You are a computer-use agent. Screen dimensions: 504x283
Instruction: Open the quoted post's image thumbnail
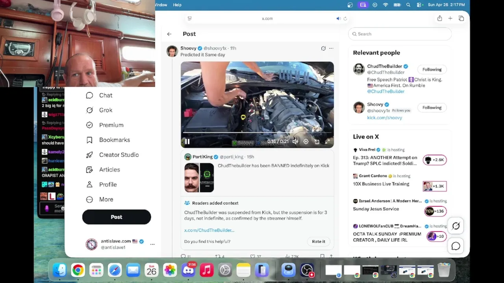199,178
